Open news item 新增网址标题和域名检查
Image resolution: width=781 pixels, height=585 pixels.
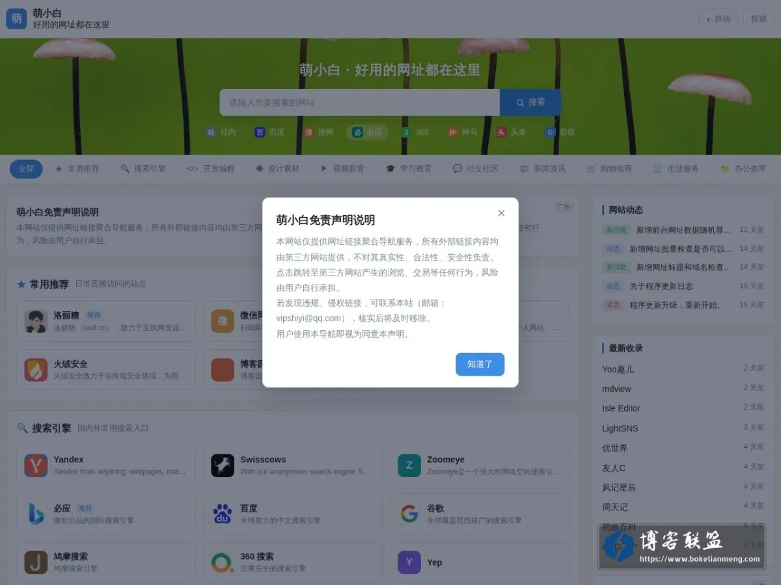(683, 267)
